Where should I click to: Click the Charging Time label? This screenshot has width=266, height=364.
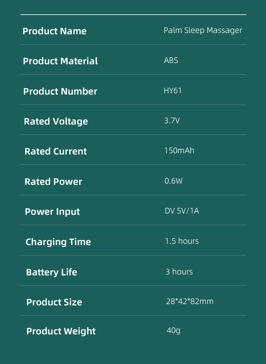point(58,242)
